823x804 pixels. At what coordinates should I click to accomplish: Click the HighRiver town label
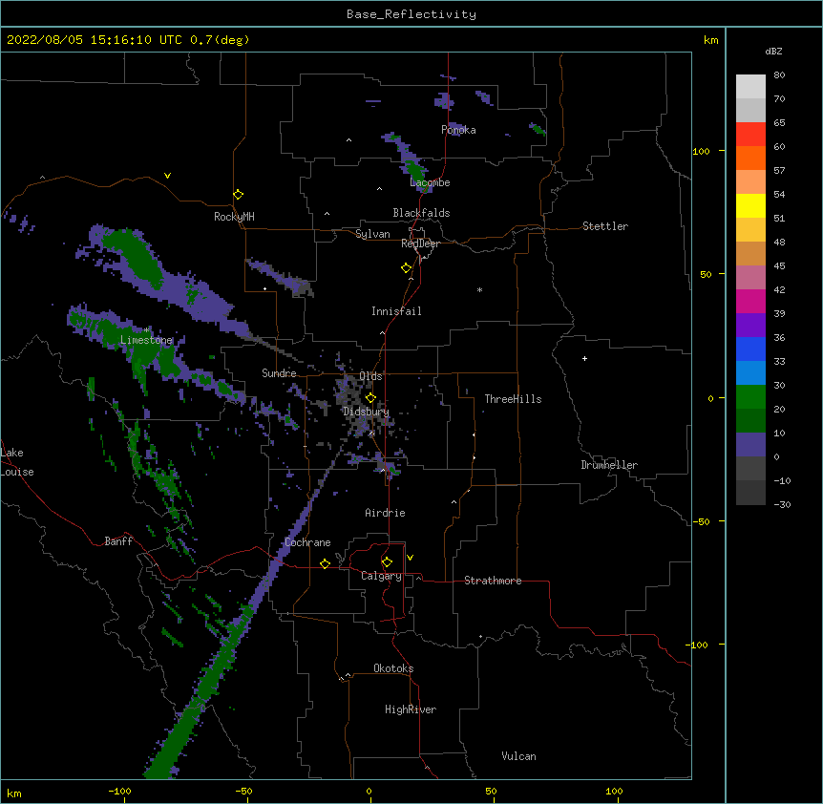pos(411,709)
